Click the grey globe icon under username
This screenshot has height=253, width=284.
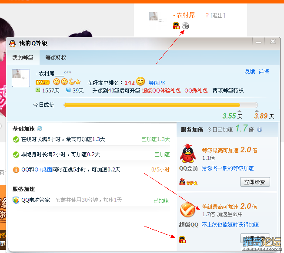(x=185, y=26)
